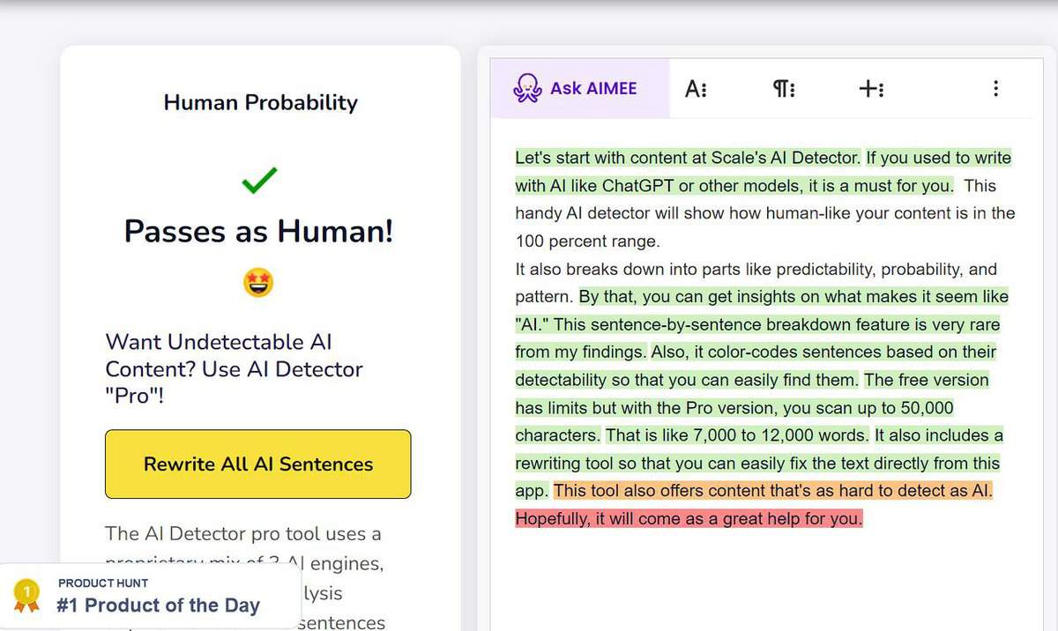Click "Want Undetectable AI Content?" heading
This screenshot has height=631, width=1058.
(x=235, y=368)
